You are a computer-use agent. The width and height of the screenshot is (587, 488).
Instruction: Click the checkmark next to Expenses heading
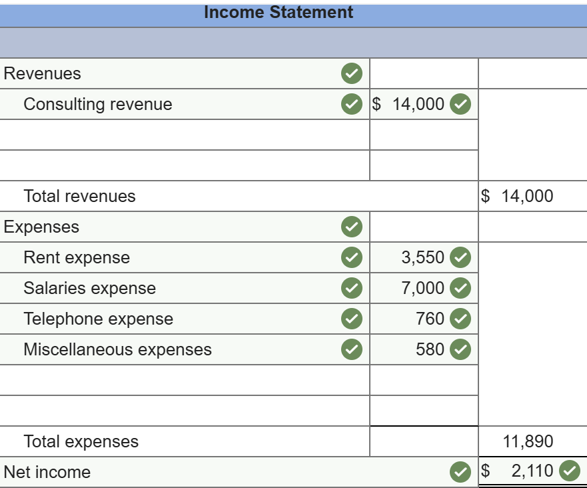[x=353, y=227]
